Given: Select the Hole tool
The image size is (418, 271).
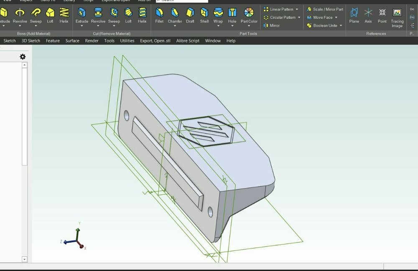Looking at the screenshot, I should tap(232, 15).
